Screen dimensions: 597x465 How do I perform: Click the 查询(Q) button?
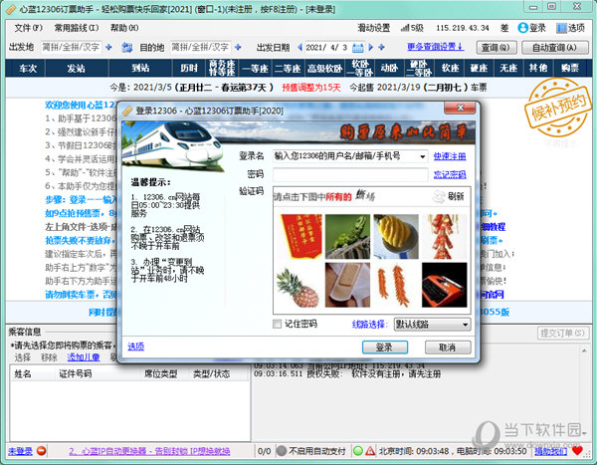(497, 47)
